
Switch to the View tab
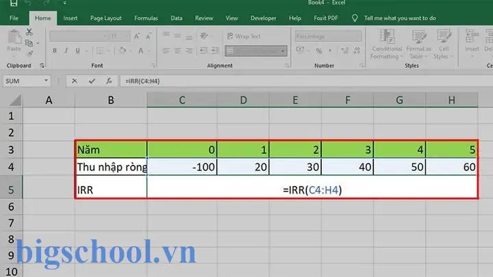point(231,18)
